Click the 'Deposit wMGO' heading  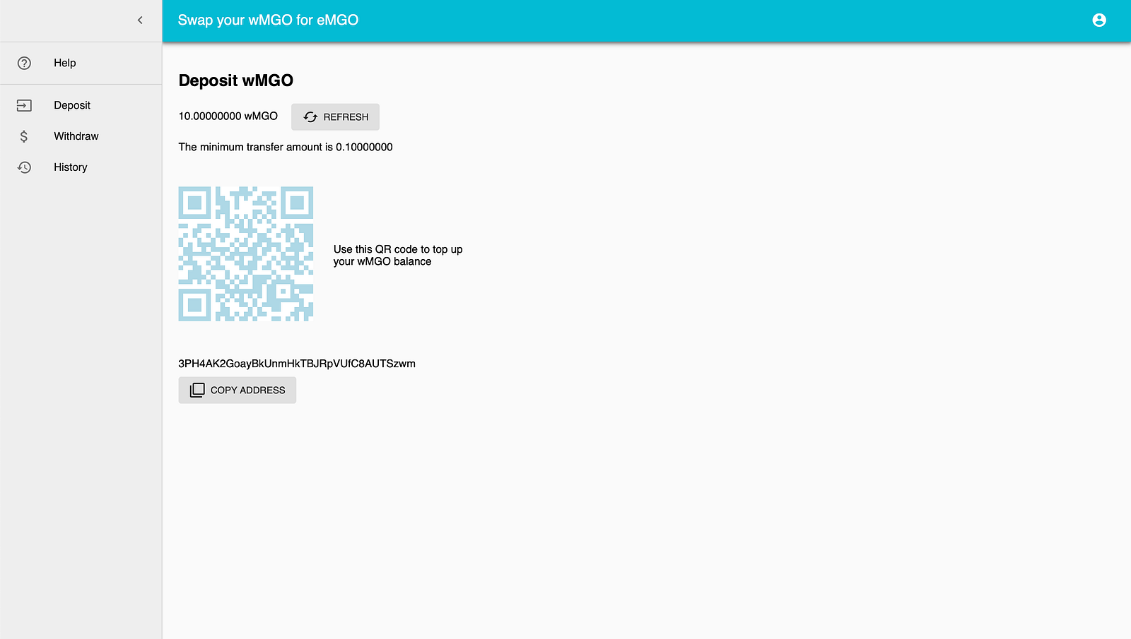point(235,80)
